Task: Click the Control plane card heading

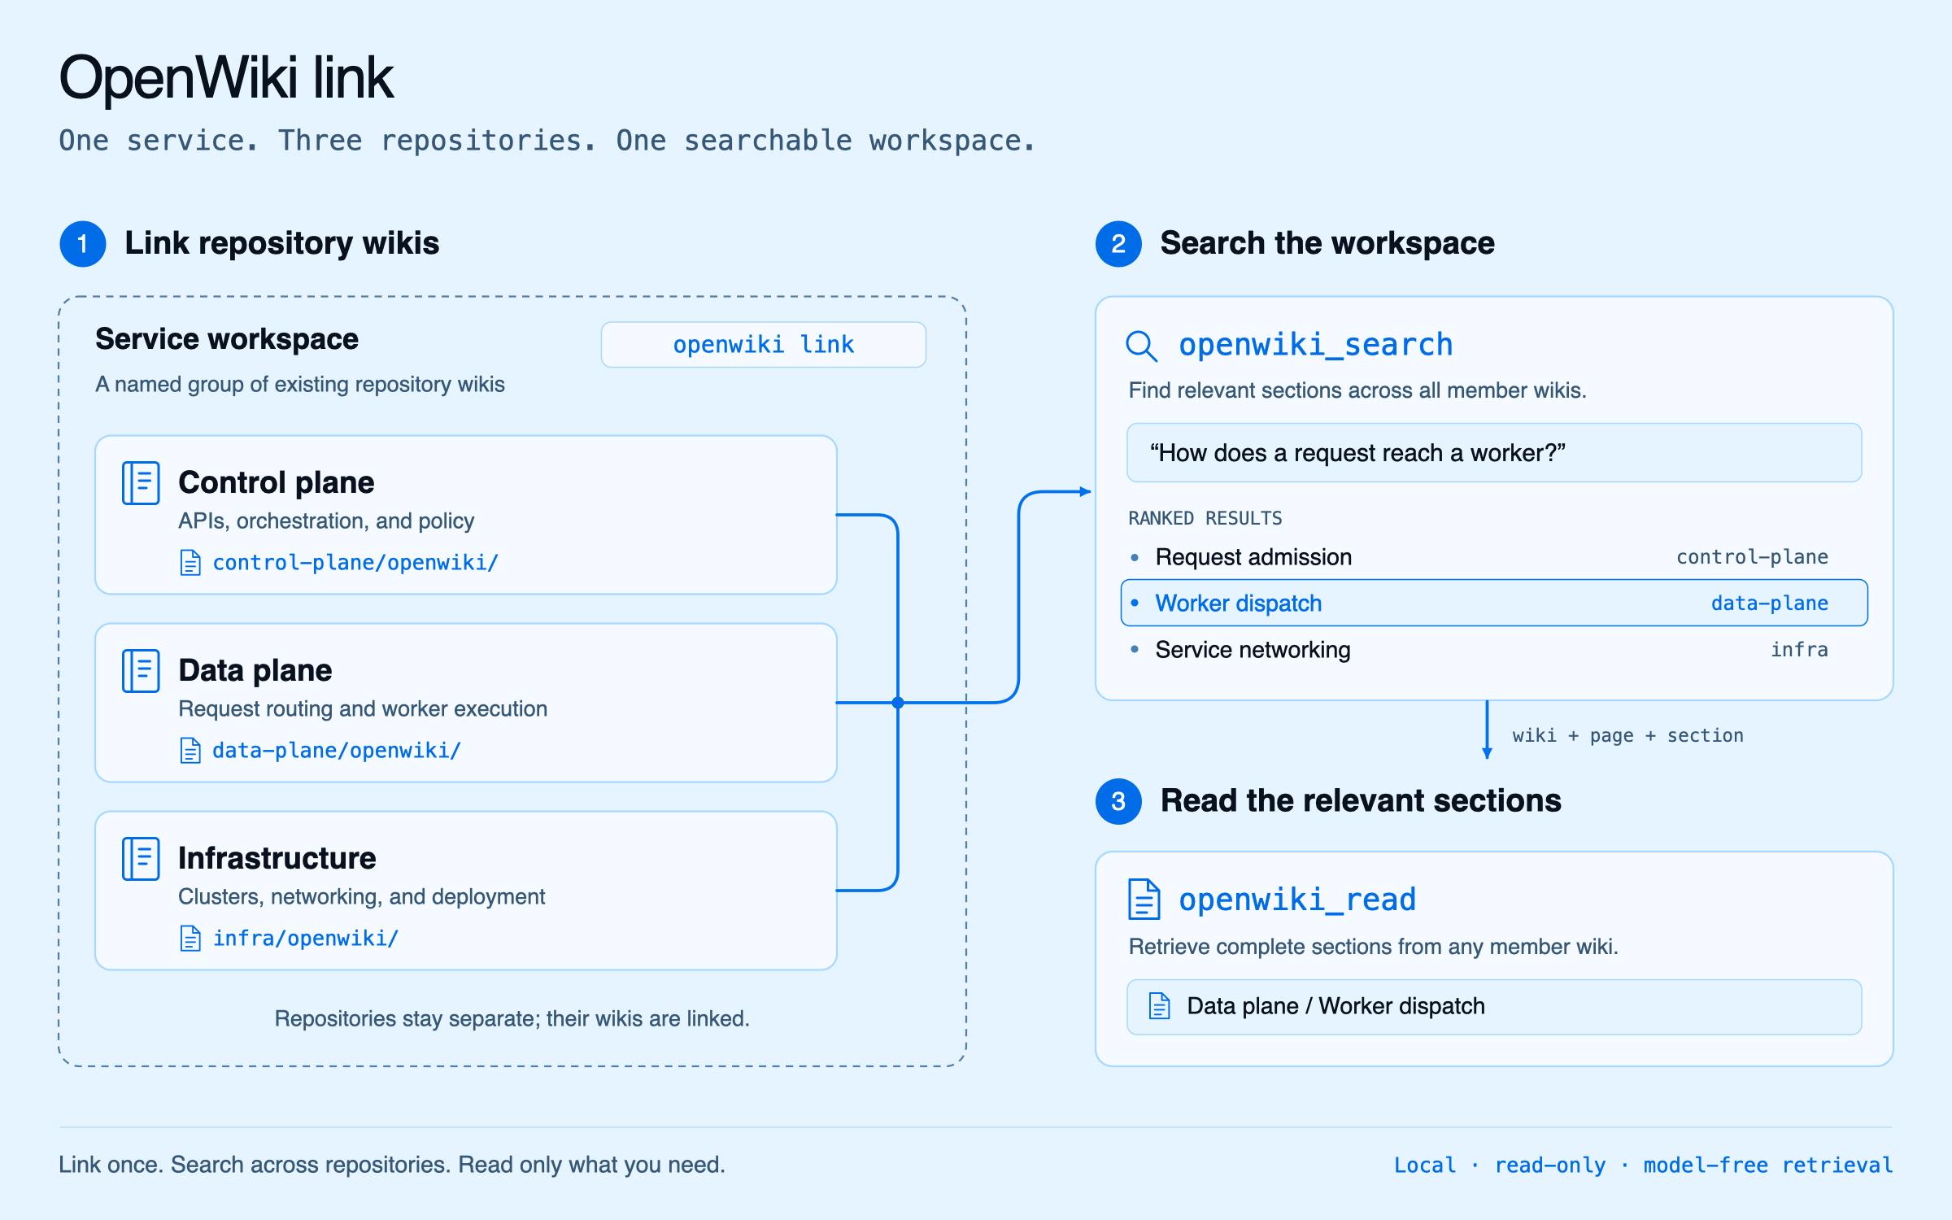Action: tap(277, 483)
